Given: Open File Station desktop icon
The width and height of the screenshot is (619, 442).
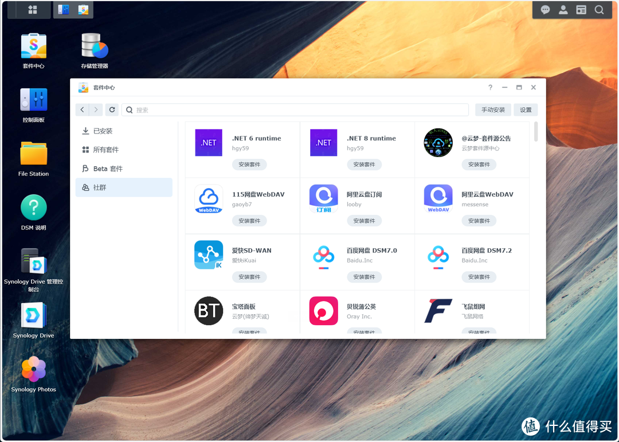Looking at the screenshot, I should click(x=34, y=159).
